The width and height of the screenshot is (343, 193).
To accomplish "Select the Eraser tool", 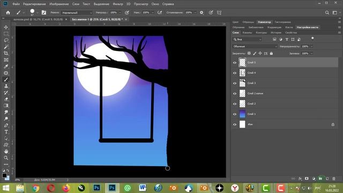I will pyautogui.click(x=6, y=99).
